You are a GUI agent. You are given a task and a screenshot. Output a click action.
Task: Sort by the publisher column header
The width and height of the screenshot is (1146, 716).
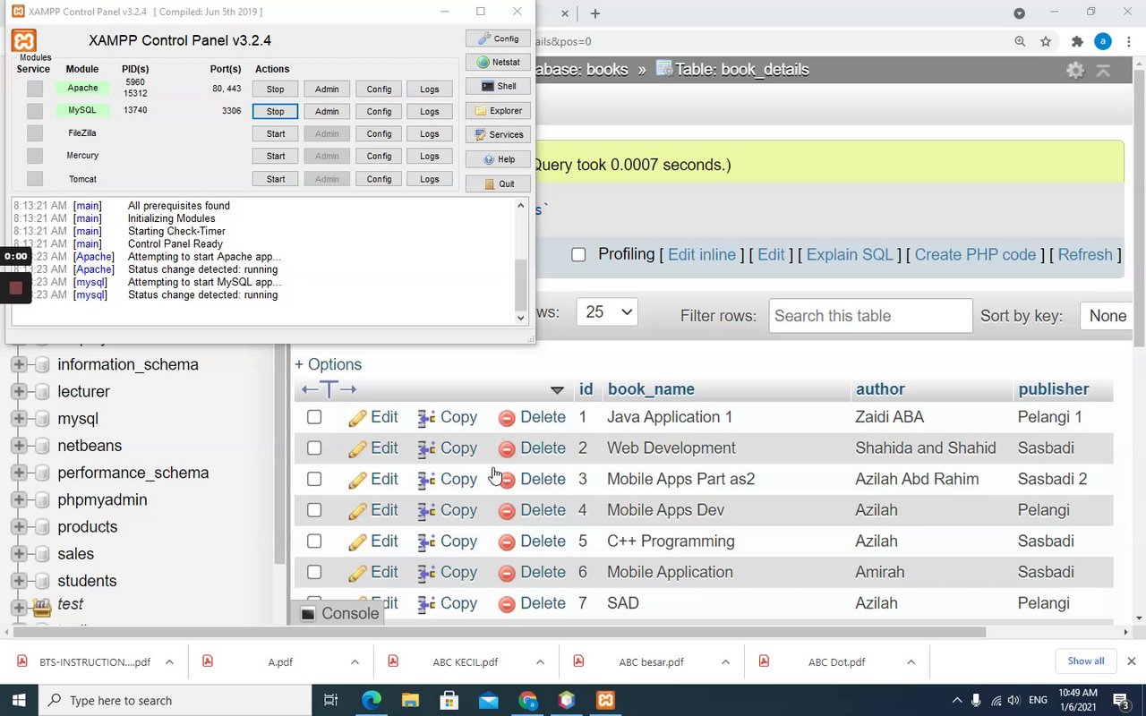[1054, 389]
